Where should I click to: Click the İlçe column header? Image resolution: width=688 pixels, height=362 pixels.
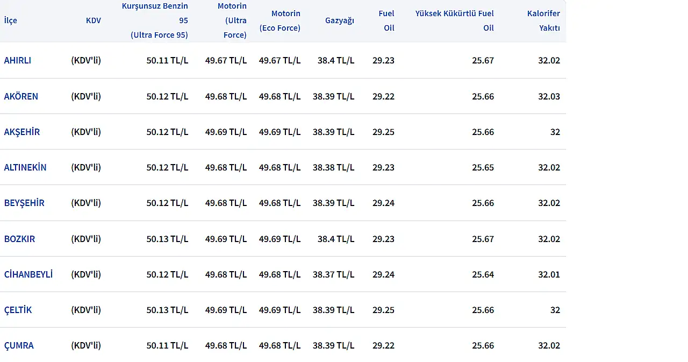click(11, 20)
